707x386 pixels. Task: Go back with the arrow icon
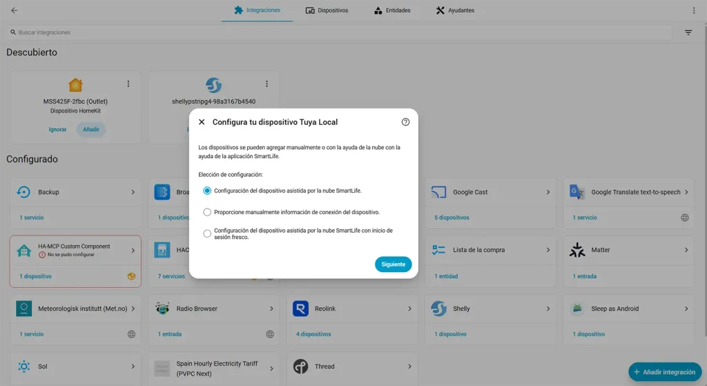tap(14, 10)
